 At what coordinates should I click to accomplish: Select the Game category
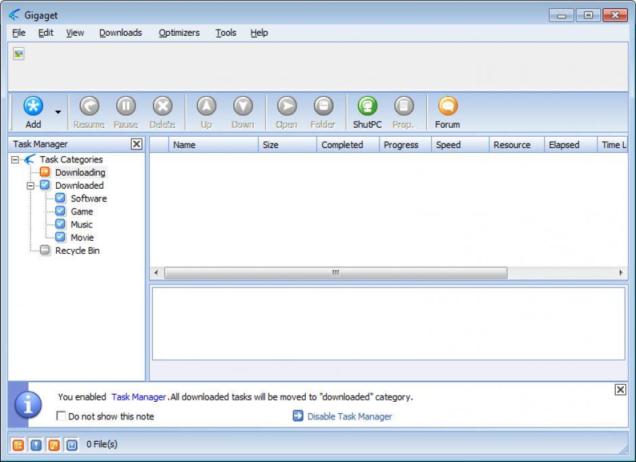pos(82,211)
